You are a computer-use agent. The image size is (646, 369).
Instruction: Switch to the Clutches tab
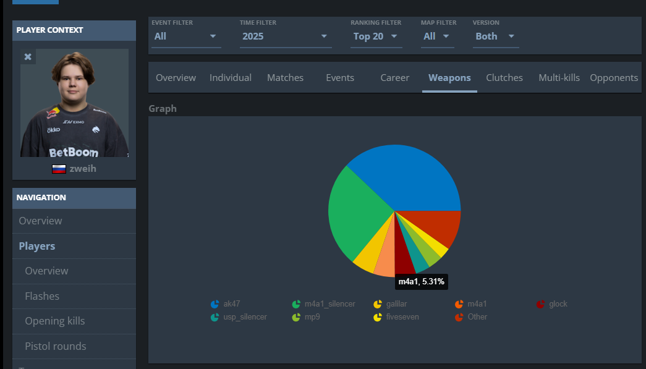tap(504, 77)
